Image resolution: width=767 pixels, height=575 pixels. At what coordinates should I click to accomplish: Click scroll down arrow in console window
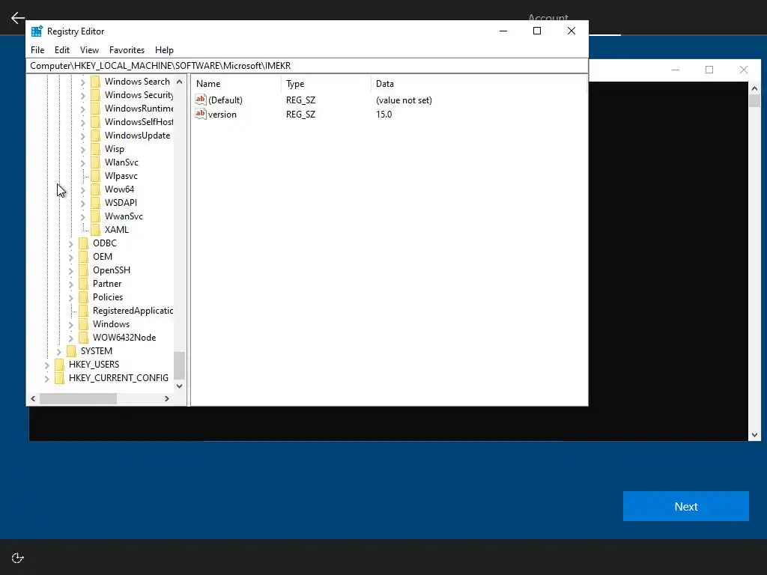click(x=754, y=435)
